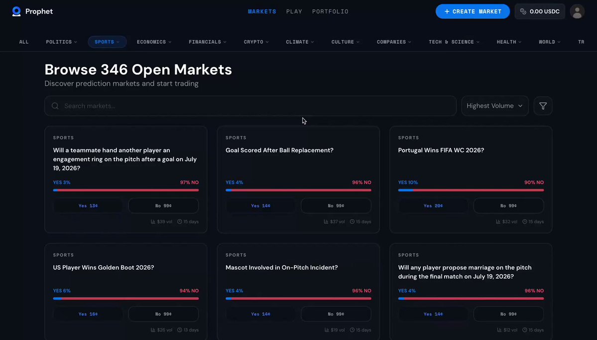Open the Goal Scored After Ball Replacement market title

point(279,150)
